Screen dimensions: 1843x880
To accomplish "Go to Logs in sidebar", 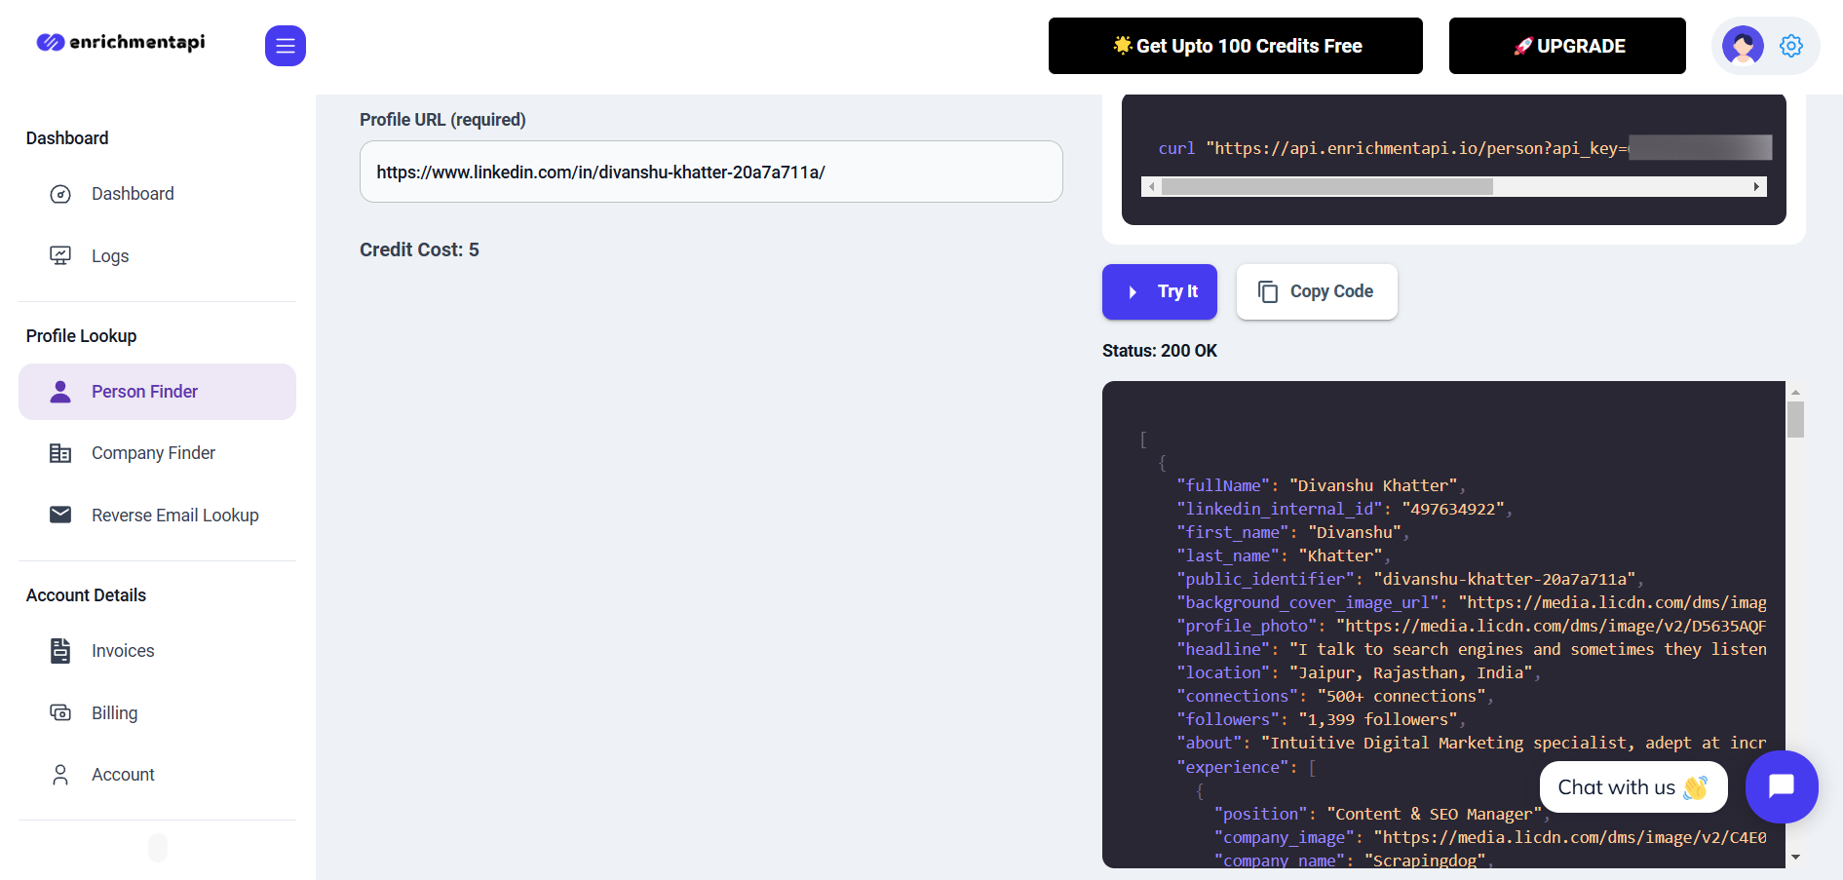I will click(110, 256).
